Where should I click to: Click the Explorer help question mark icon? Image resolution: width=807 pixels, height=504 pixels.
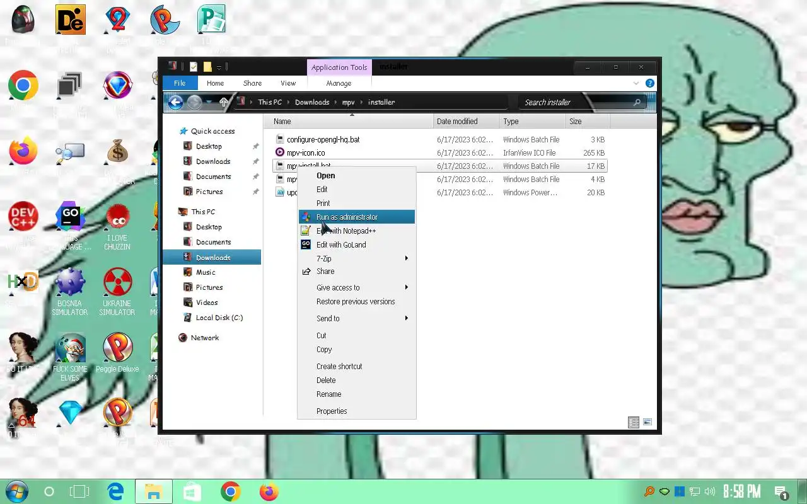(650, 83)
